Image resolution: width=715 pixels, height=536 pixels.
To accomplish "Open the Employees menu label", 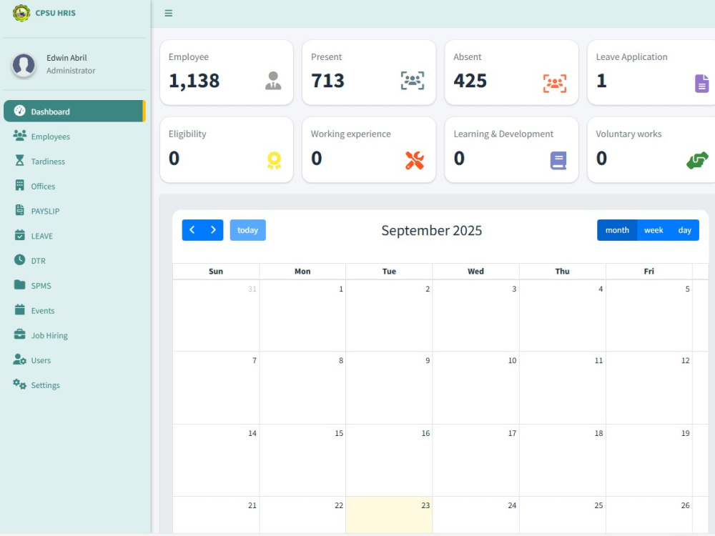I will [x=50, y=137].
